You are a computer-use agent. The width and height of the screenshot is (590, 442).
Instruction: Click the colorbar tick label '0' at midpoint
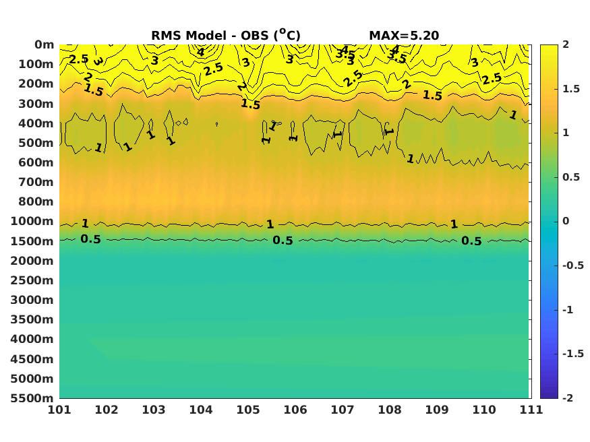pyautogui.click(x=566, y=222)
